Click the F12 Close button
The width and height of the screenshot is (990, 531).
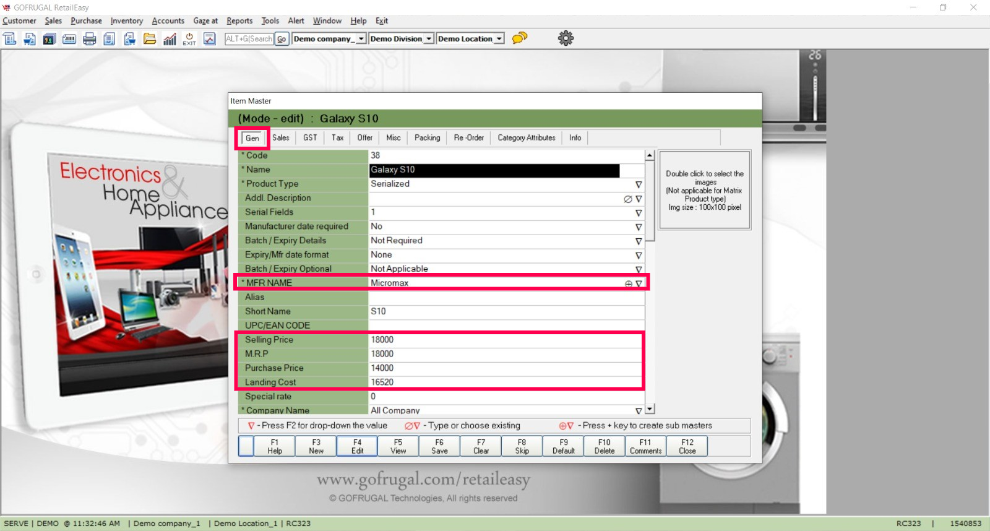(x=687, y=446)
